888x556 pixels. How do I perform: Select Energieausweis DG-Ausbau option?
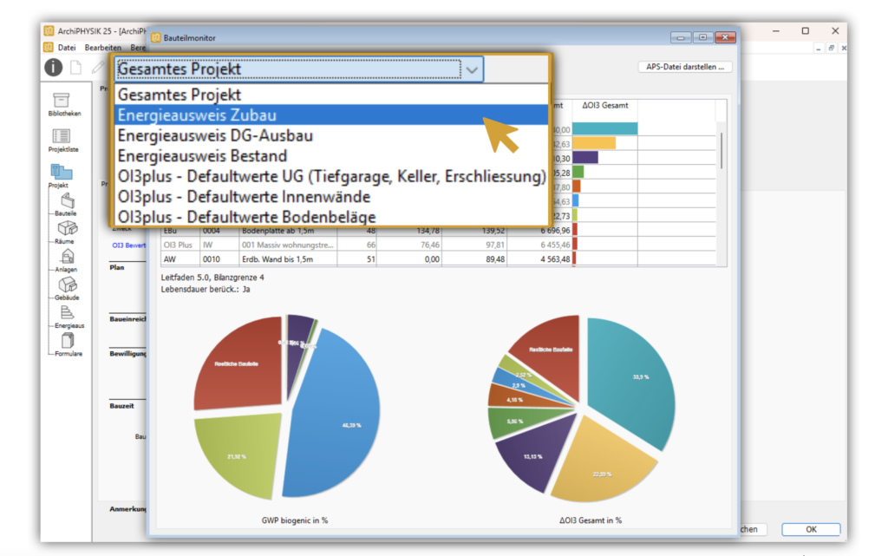331,135
